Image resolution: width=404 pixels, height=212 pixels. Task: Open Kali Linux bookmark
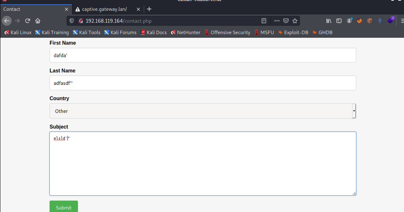coord(18,33)
